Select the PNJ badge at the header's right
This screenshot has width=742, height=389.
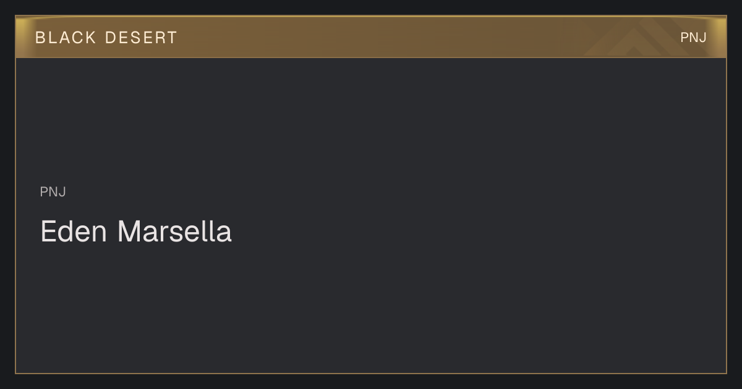(693, 38)
